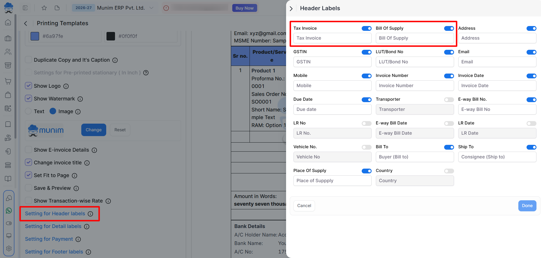Open the home dashboard sidebar icon
Viewport: 541px width, 258px height.
click(x=8, y=22)
